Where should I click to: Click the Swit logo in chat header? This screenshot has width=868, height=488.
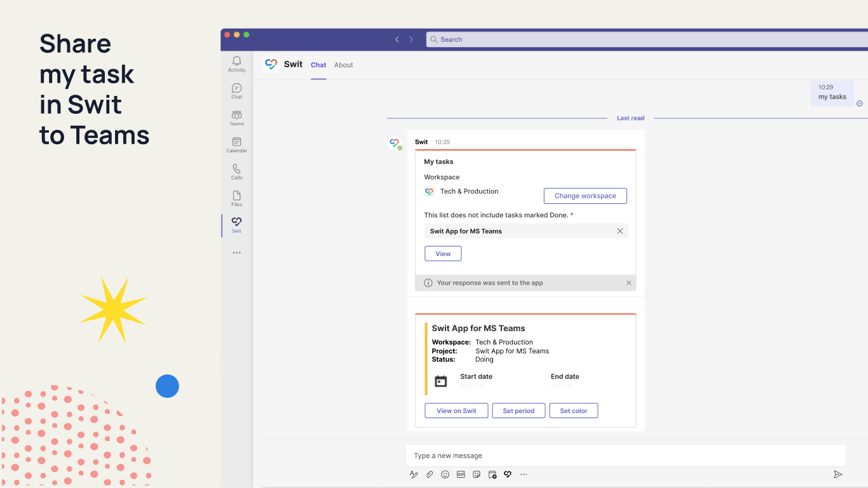[271, 64]
